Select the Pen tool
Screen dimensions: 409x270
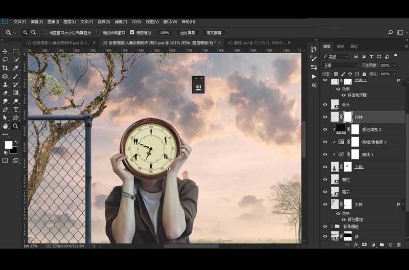click(5, 109)
